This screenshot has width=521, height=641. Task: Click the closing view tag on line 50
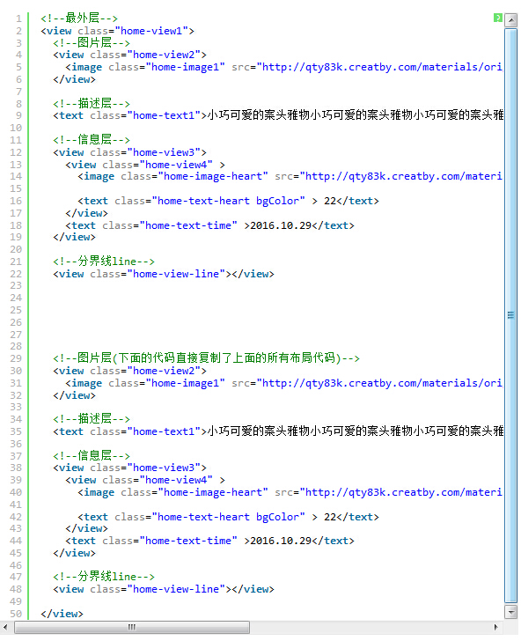point(62,614)
